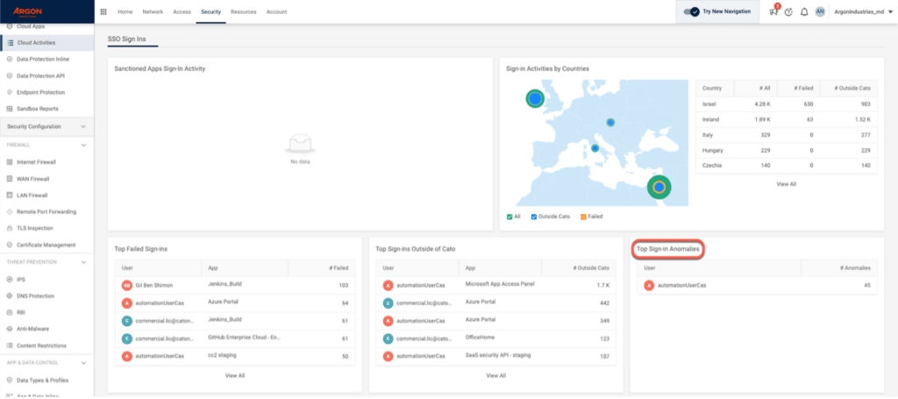898x399 pixels.
Task: Open the ArgonIndustries_md account dropdown
Action: point(863,11)
